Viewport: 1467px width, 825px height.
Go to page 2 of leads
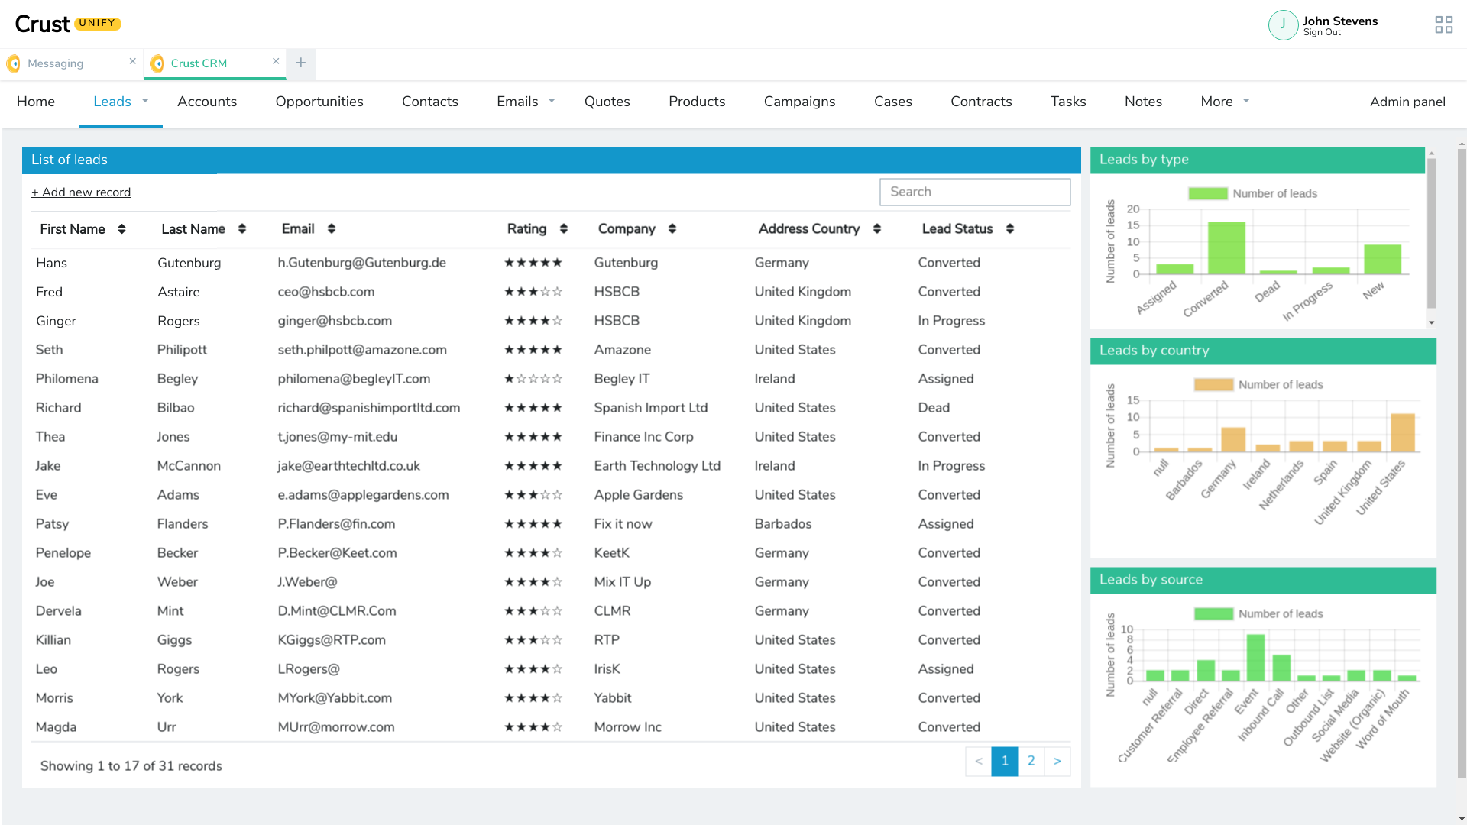point(1031,761)
